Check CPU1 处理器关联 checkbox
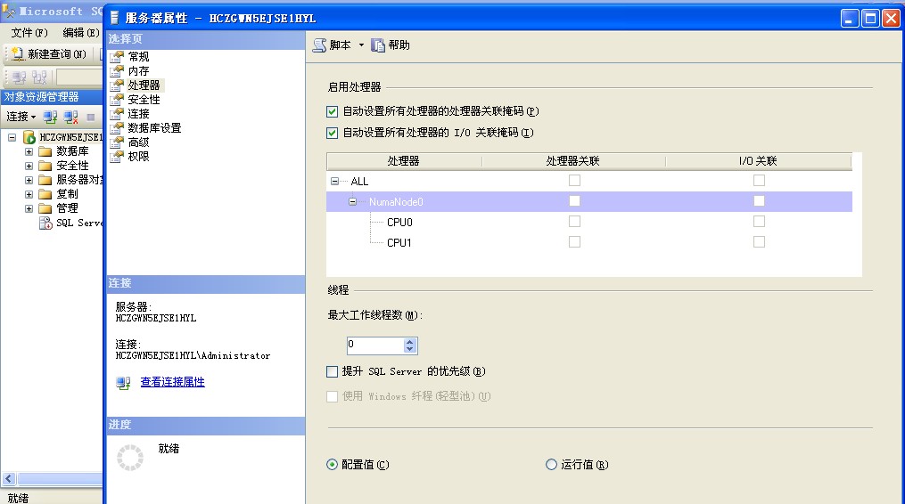The width and height of the screenshot is (905, 504). 574,241
